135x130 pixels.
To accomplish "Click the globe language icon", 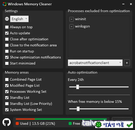I will 7,19.
